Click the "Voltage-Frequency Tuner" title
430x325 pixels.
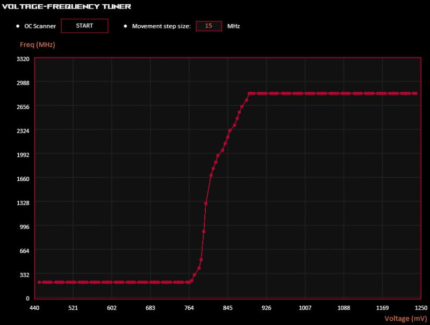pos(67,6)
